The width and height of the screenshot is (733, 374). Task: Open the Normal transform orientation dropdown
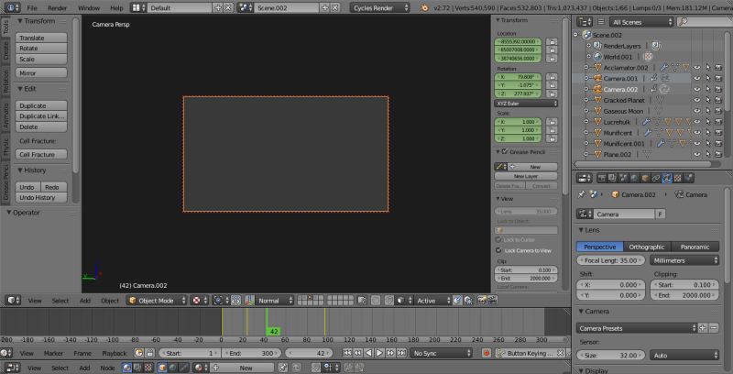pyautogui.click(x=276, y=301)
